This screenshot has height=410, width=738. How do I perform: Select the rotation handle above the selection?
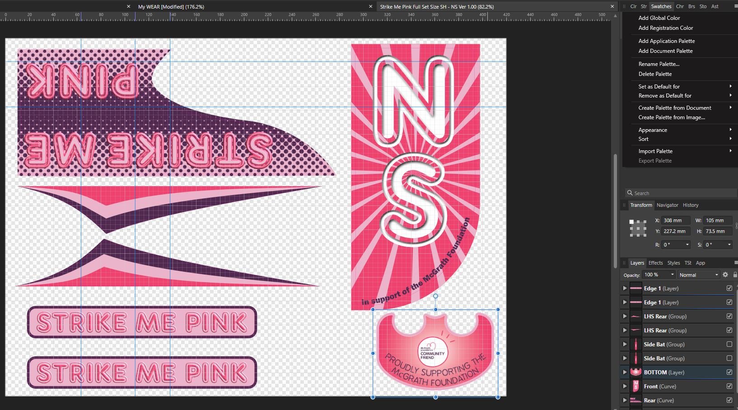pyautogui.click(x=435, y=296)
